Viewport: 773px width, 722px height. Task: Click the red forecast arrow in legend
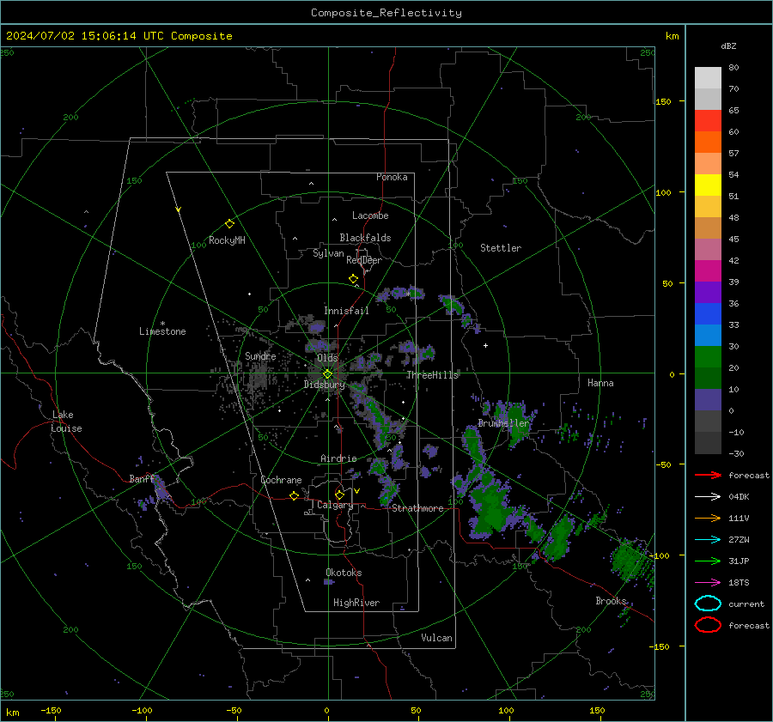pos(708,475)
